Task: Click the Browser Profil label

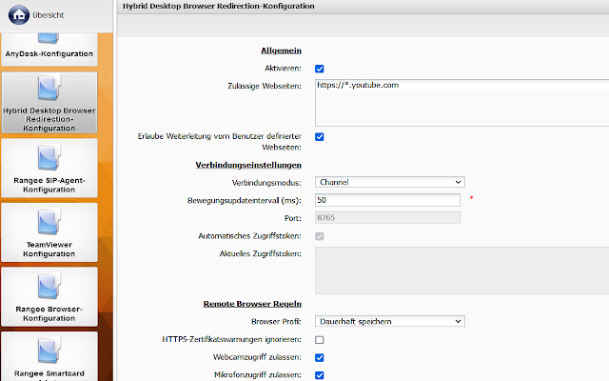Action: tap(276, 322)
